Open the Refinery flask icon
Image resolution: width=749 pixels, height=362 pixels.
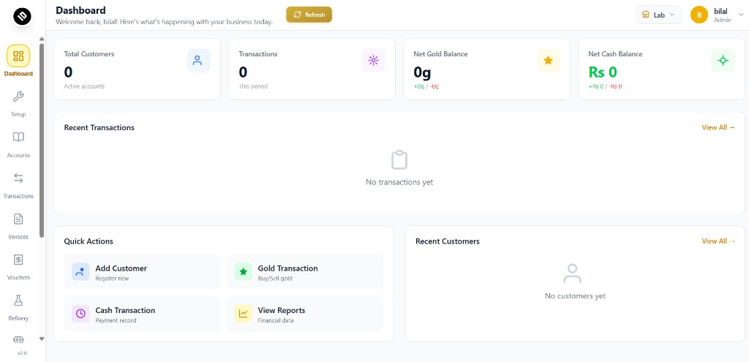click(18, 301)
